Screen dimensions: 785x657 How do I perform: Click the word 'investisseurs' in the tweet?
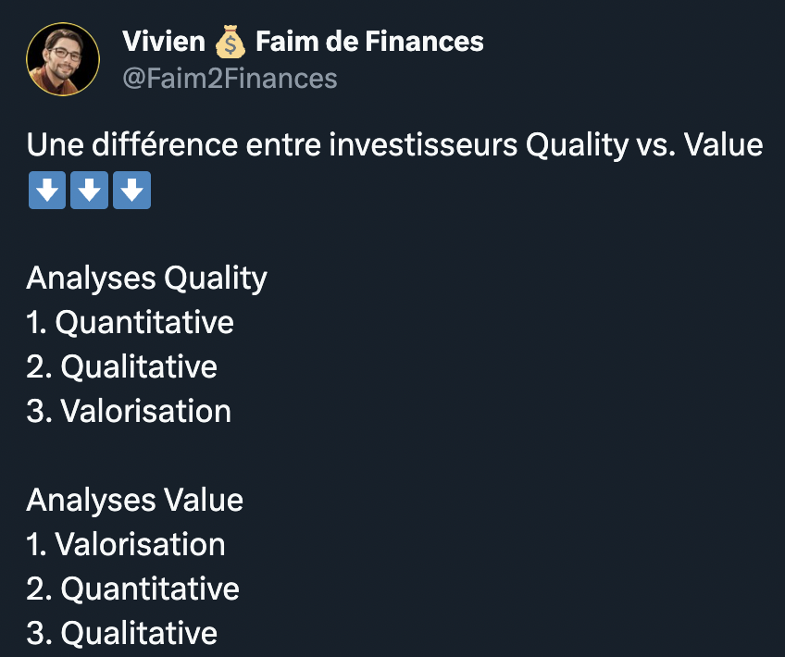coord(423,145)
